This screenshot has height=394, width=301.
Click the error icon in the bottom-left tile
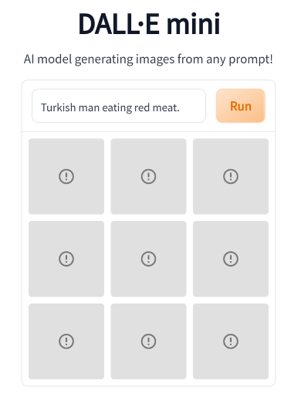66,341
